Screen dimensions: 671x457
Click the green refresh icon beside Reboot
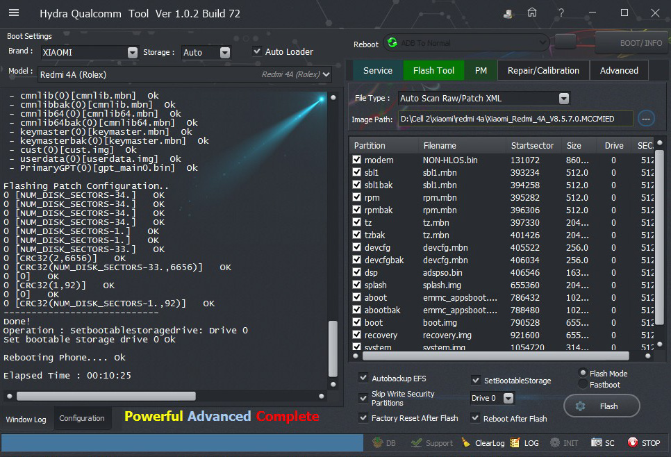392,43
